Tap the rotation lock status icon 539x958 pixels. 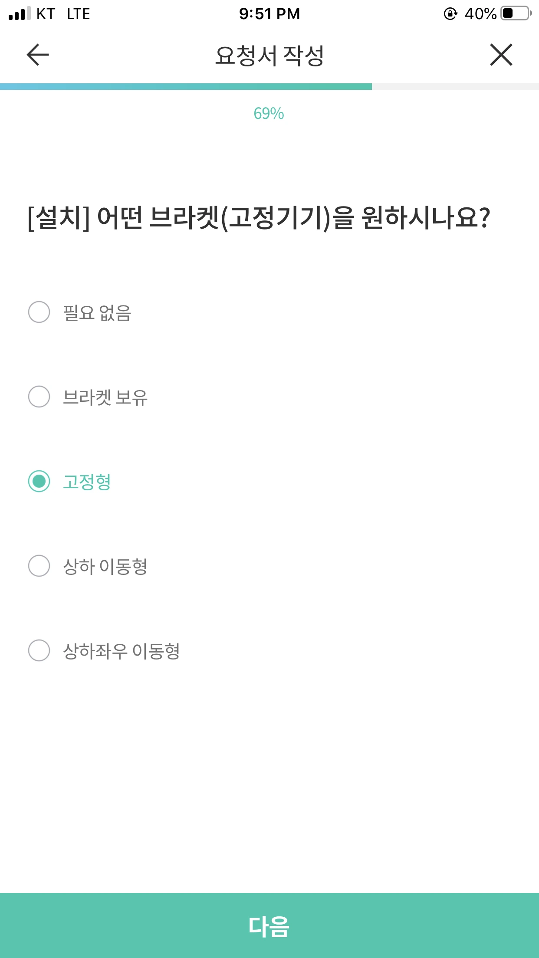(x=450, y=14)
